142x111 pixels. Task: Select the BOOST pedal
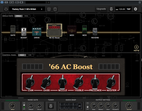click(24, 32)
